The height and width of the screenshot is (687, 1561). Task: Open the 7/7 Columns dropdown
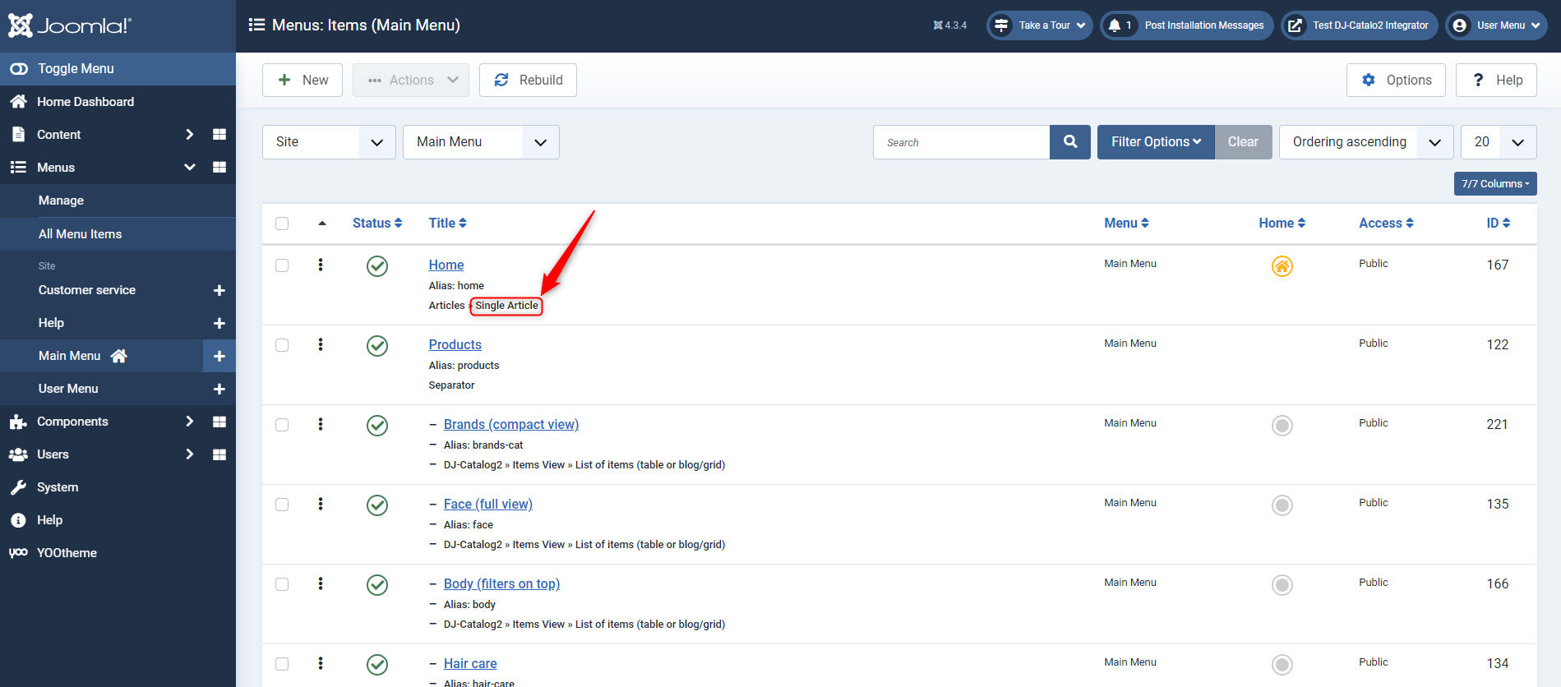1494,184
